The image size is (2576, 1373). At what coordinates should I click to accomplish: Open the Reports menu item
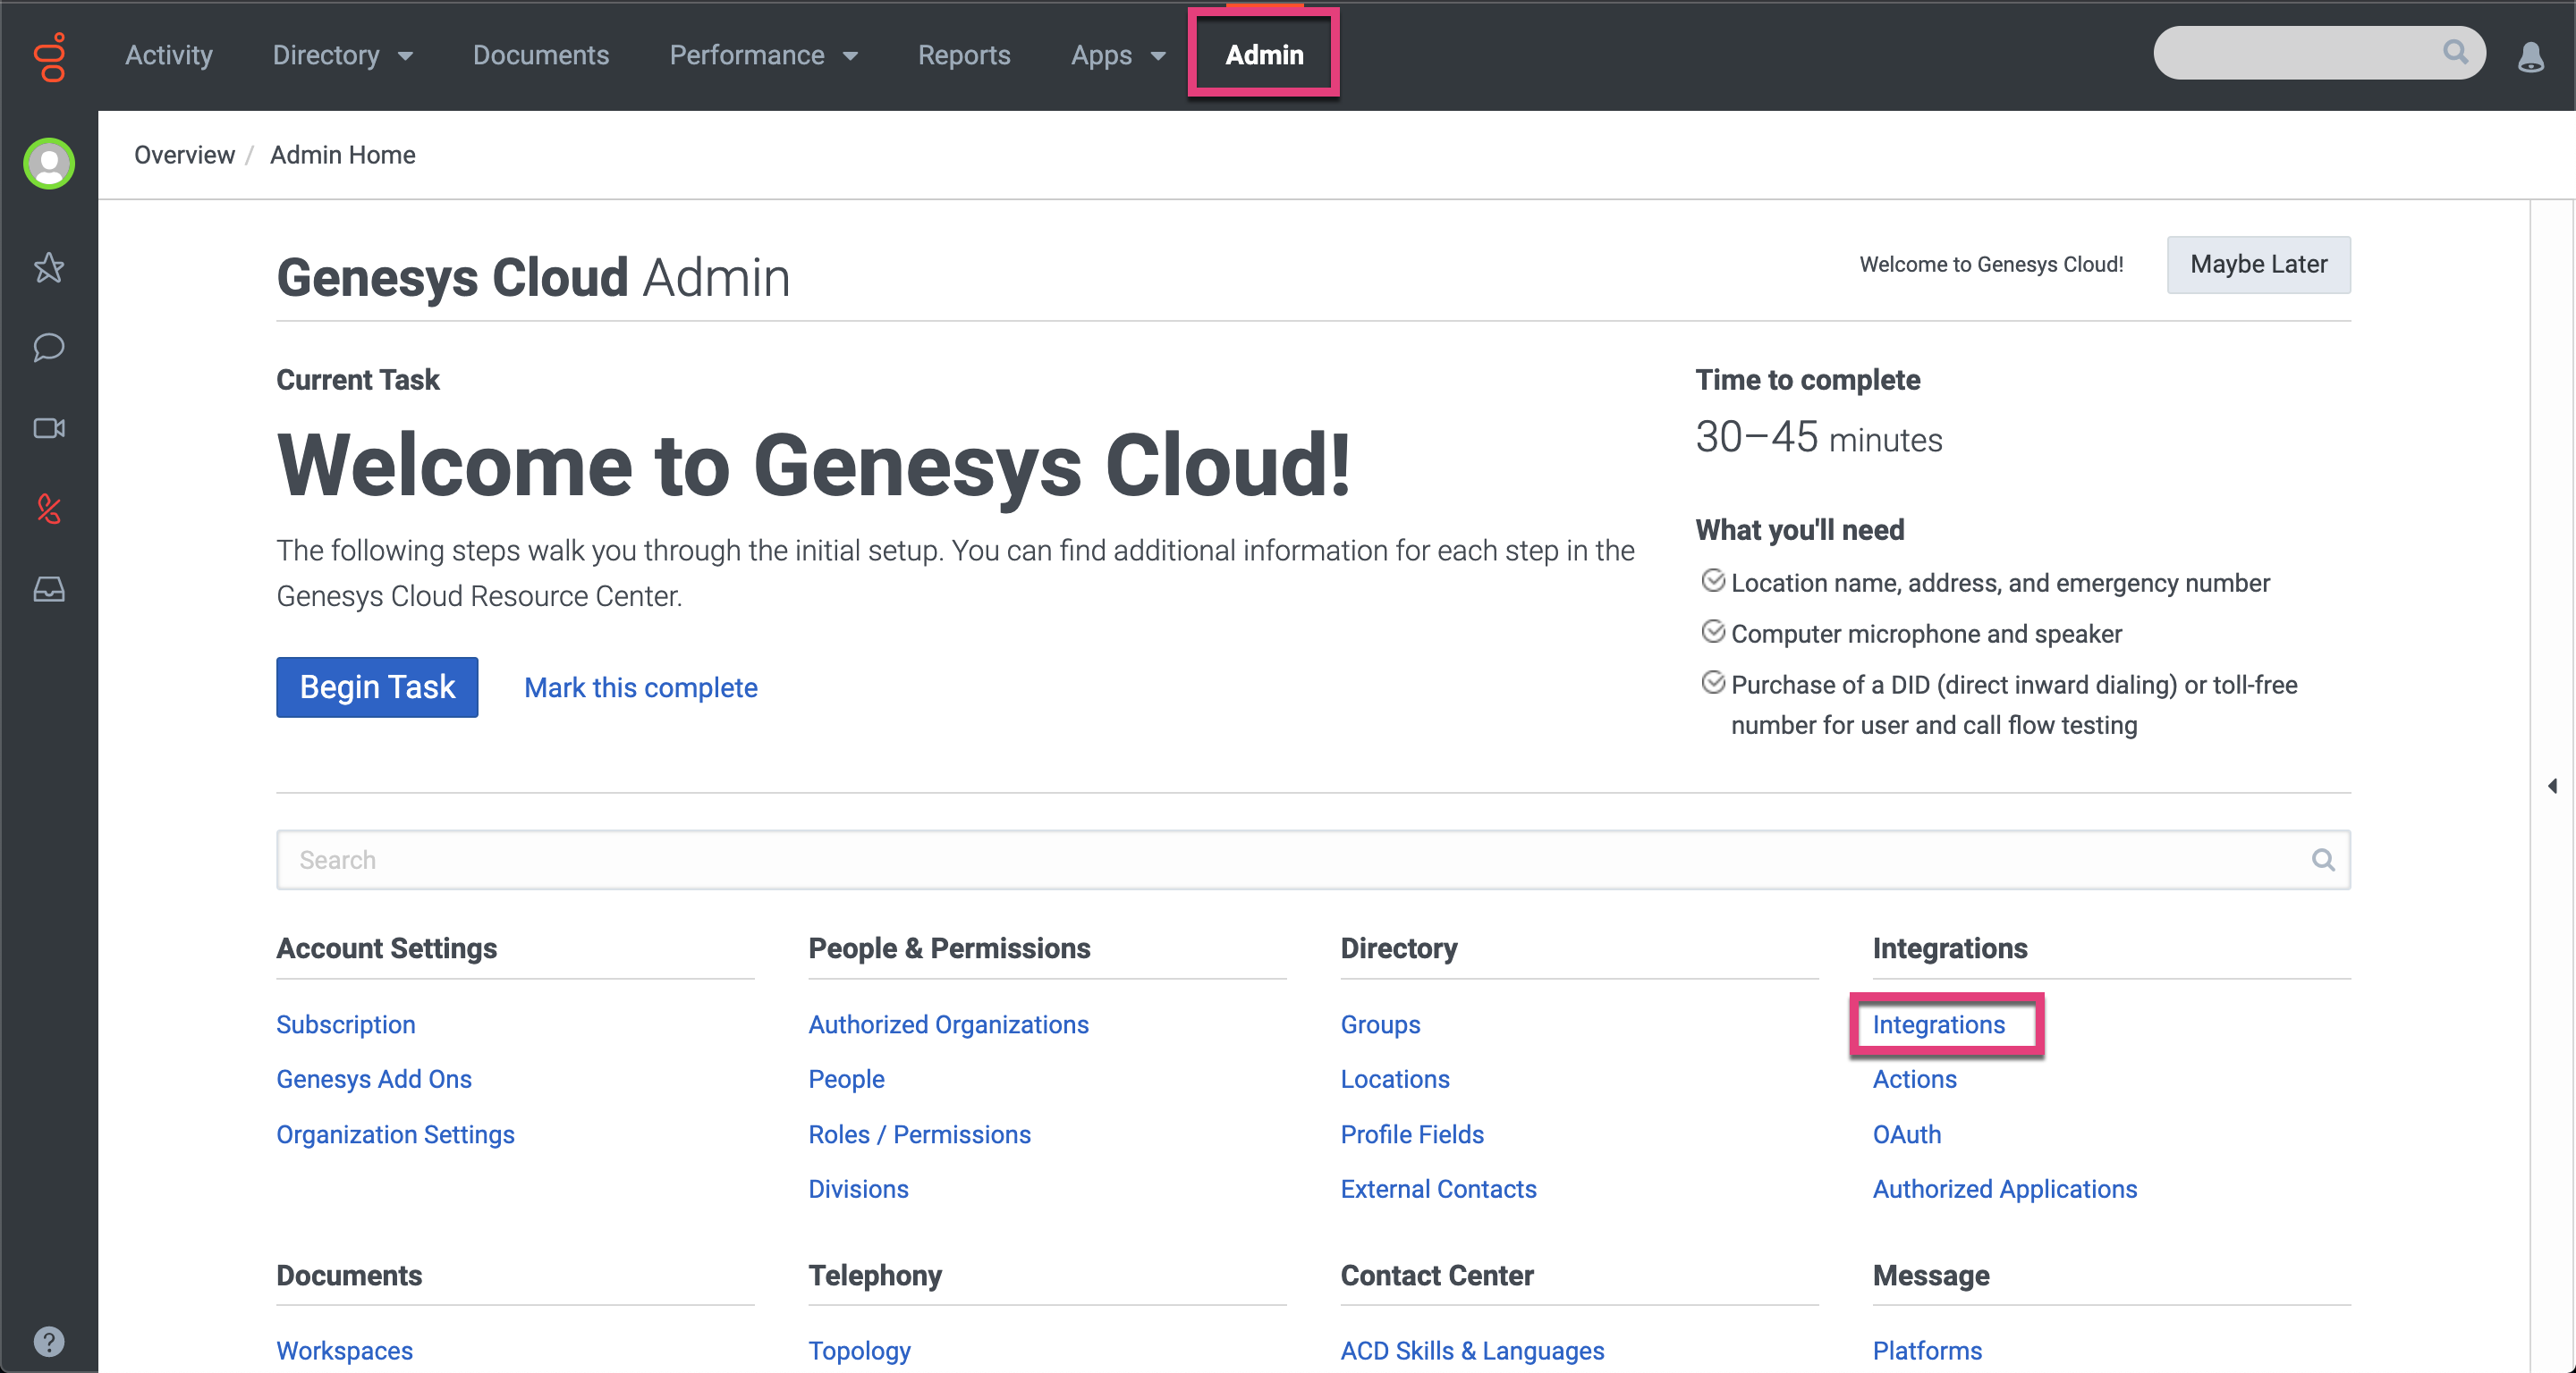tap(964, 55)
